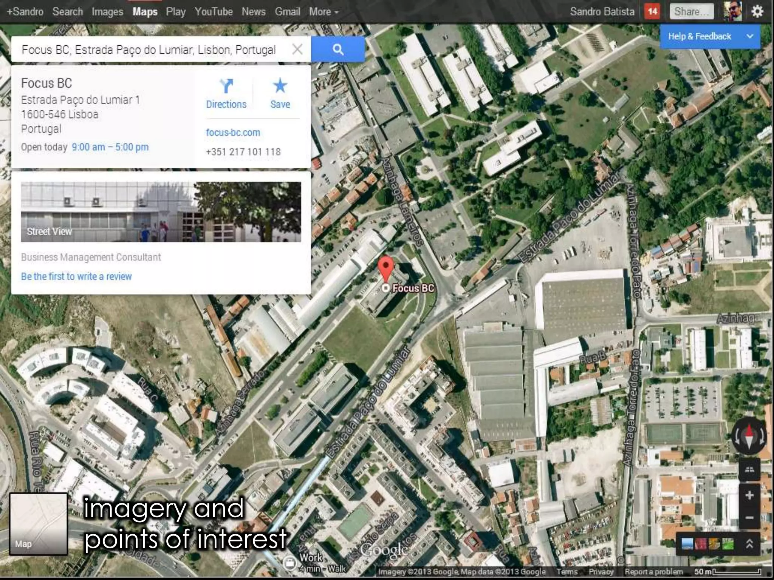Clear the search box with the X
This screenshot has height=580, width=774.
[x=297, y=49]
